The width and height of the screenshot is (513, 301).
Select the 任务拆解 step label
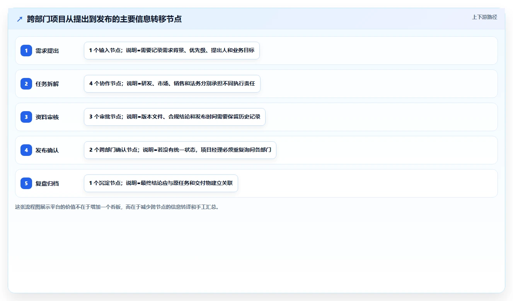[47, 84]
